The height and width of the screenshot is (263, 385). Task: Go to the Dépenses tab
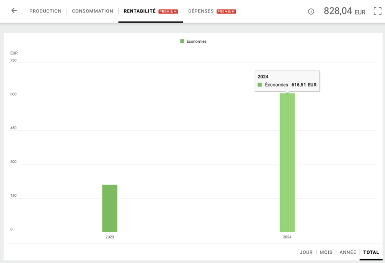tap(201, 11)
